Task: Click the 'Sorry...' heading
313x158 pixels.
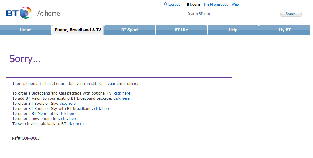Action: click(25, 59)
